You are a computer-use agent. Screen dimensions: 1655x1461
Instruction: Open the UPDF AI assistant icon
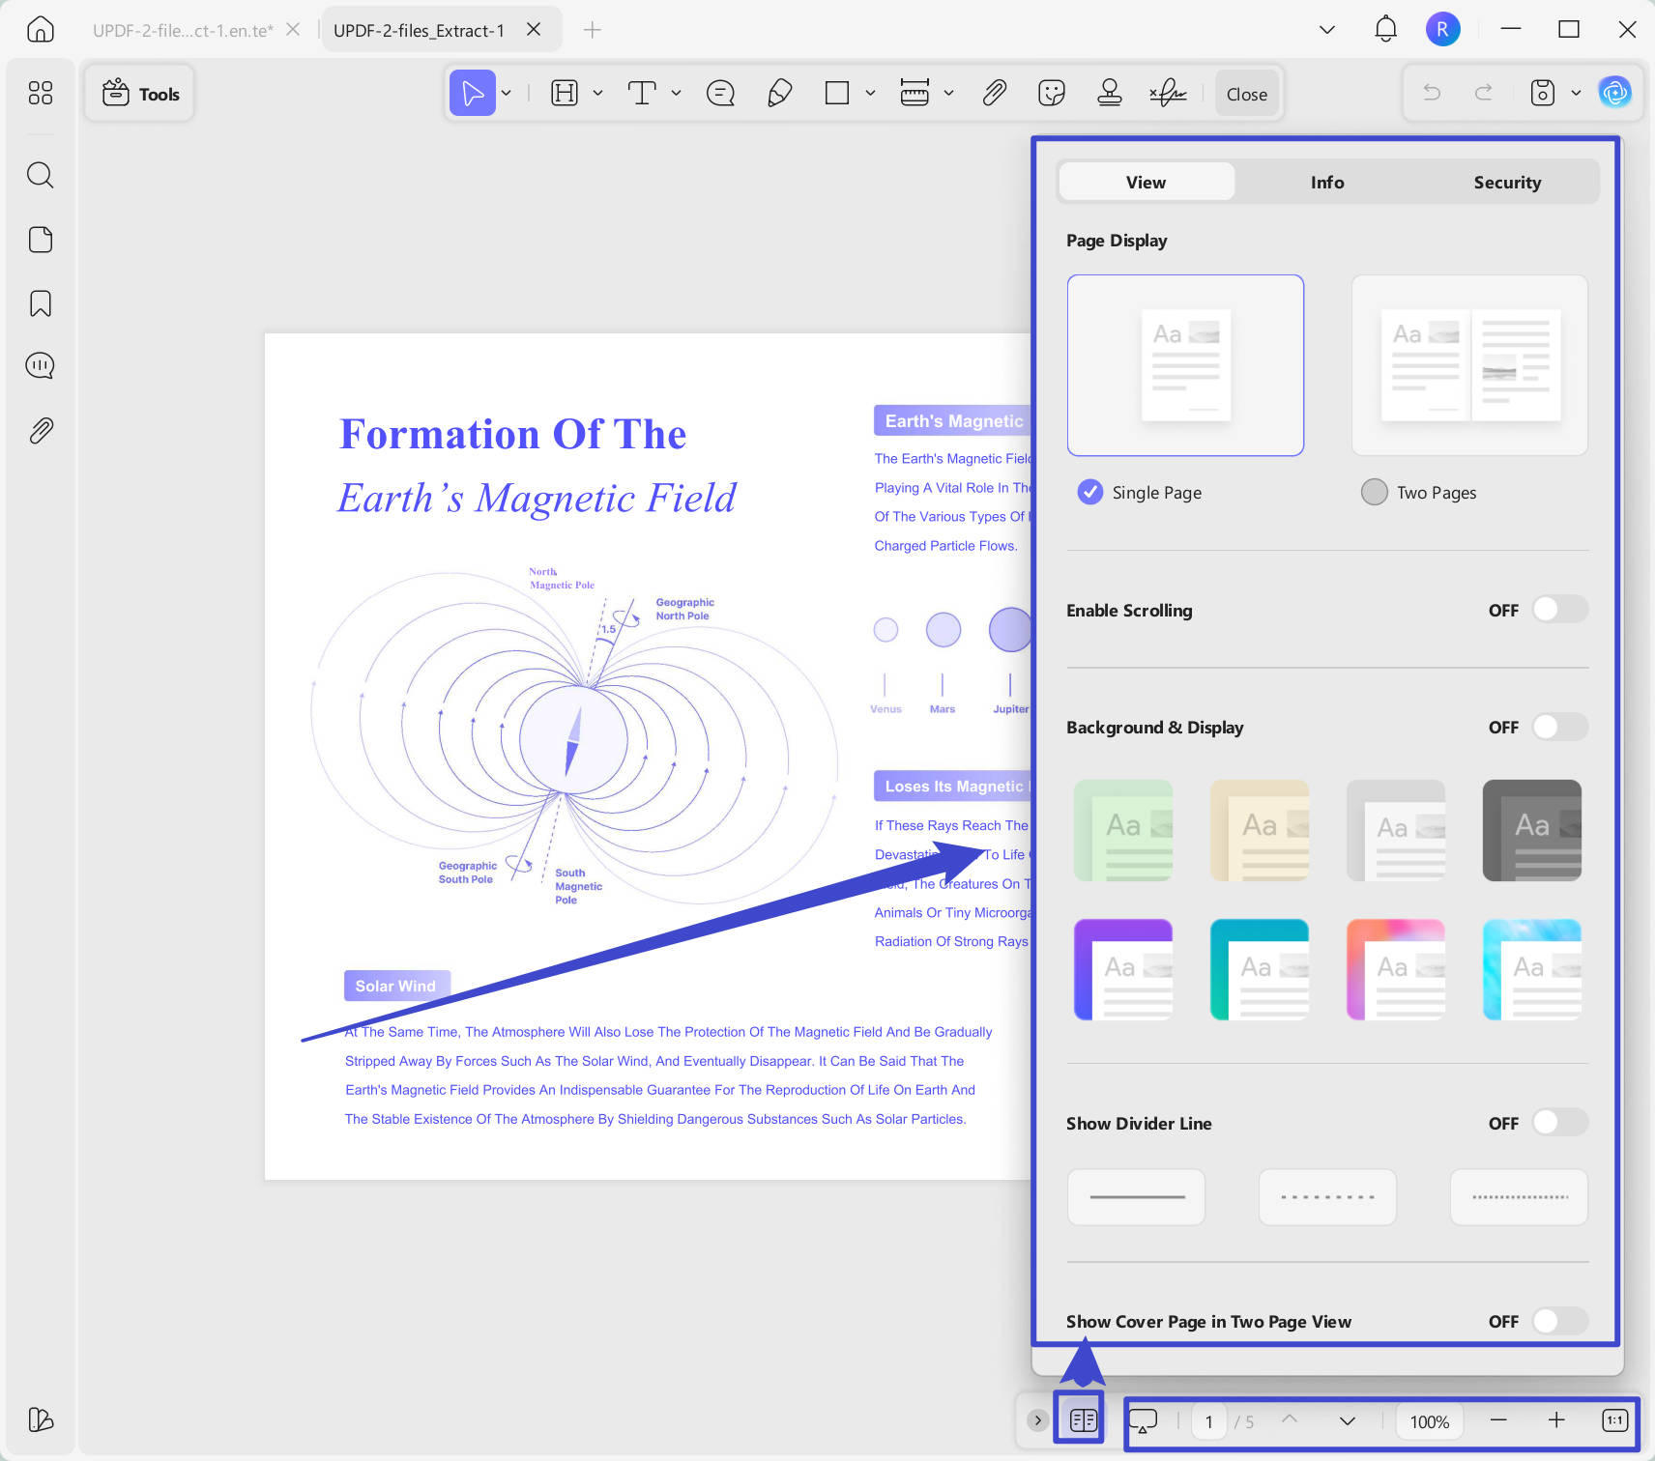click(1615, 93)
